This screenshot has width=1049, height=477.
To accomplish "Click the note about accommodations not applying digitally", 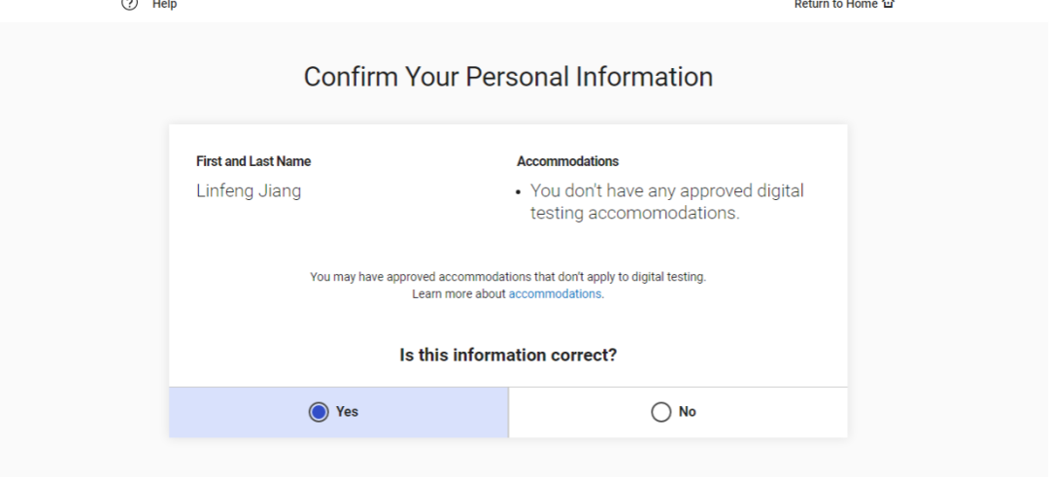I will pos(508,277).
